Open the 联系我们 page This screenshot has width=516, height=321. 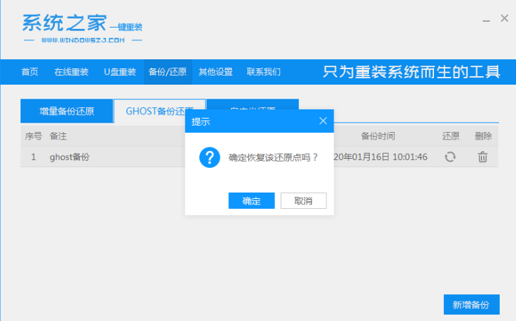(x=264, y=72)
